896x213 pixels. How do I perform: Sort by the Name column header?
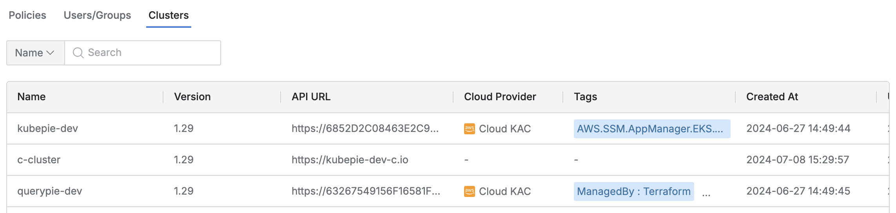(31, 97)
